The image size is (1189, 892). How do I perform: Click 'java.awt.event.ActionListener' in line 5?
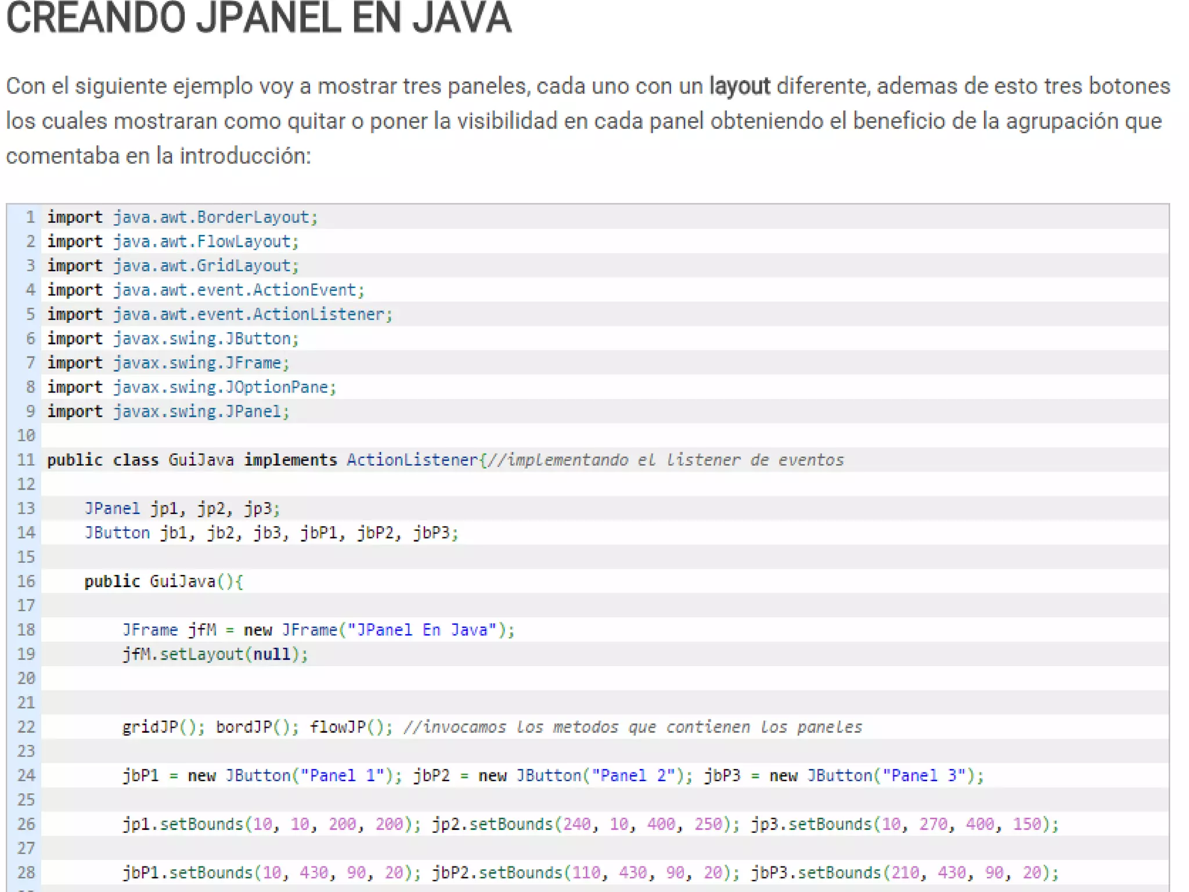[x=248, y=314]
